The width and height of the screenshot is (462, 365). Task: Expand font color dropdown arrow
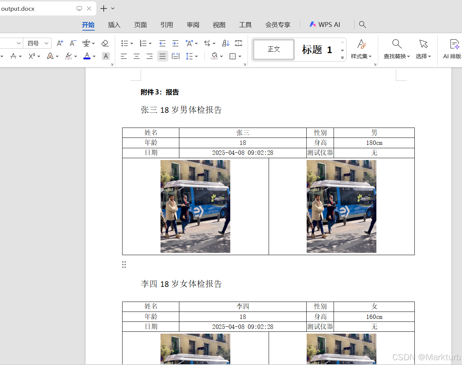[94, 56]
